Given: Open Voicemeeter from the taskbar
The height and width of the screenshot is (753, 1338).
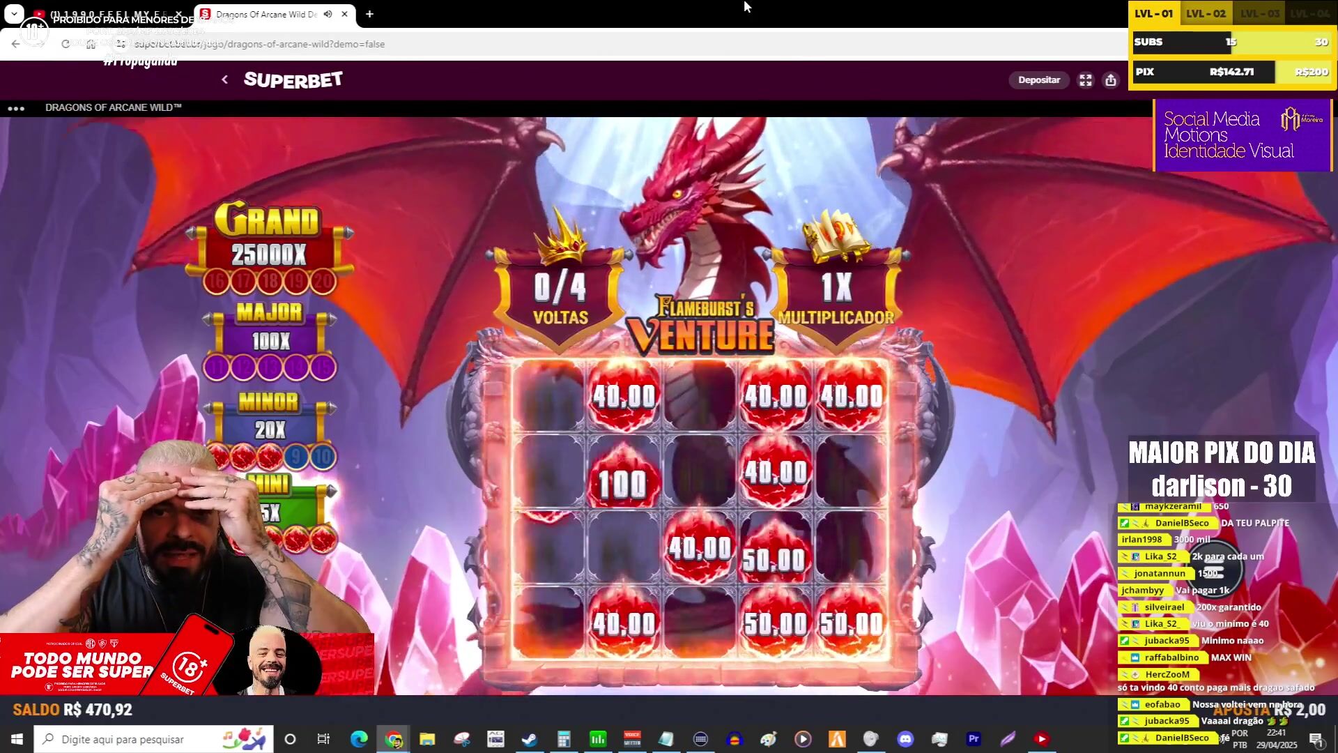Looking at the screenshot, I should coord(632,739).
